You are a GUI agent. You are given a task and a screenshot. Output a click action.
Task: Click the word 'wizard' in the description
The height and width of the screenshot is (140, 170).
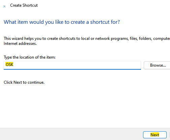18,39
